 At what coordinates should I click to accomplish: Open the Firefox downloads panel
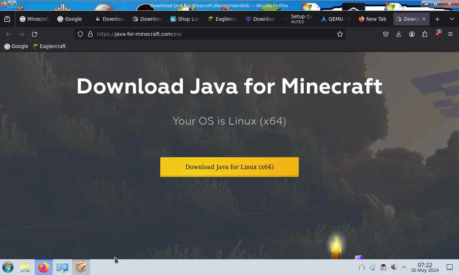pyautogui.click(x=398, y=34)
